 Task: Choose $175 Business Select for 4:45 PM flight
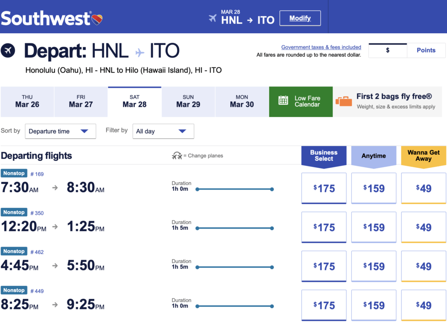click(x=324, y=267)
